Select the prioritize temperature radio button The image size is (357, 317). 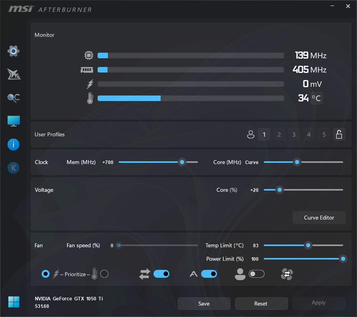tap(104, 274)
